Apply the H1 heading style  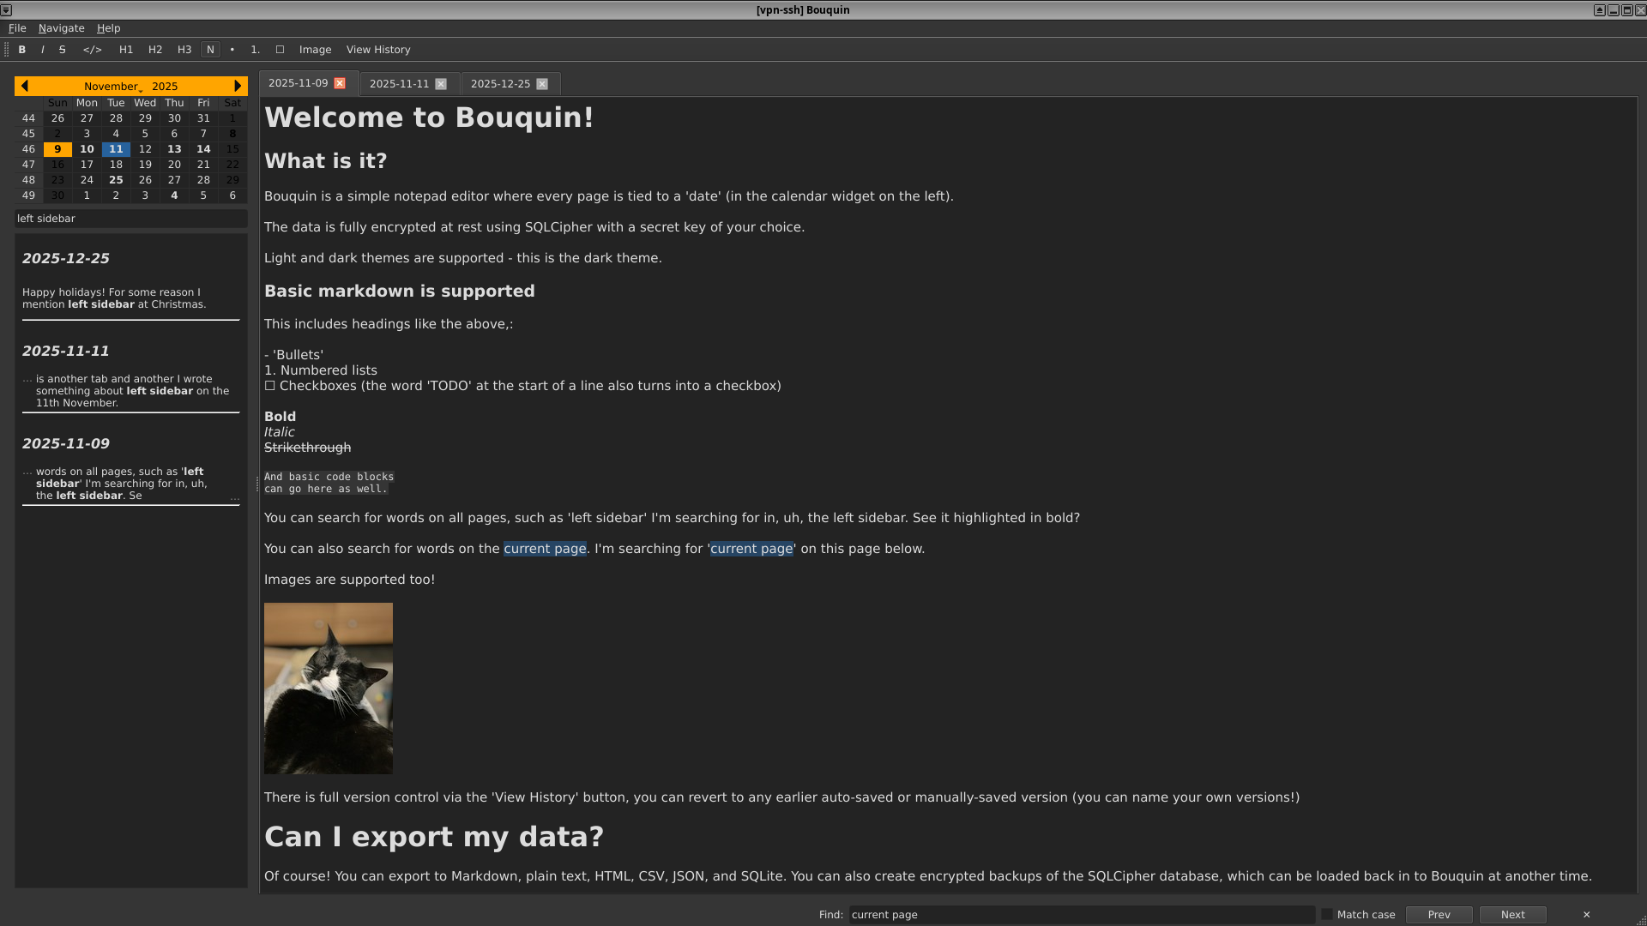click(126, 50)
